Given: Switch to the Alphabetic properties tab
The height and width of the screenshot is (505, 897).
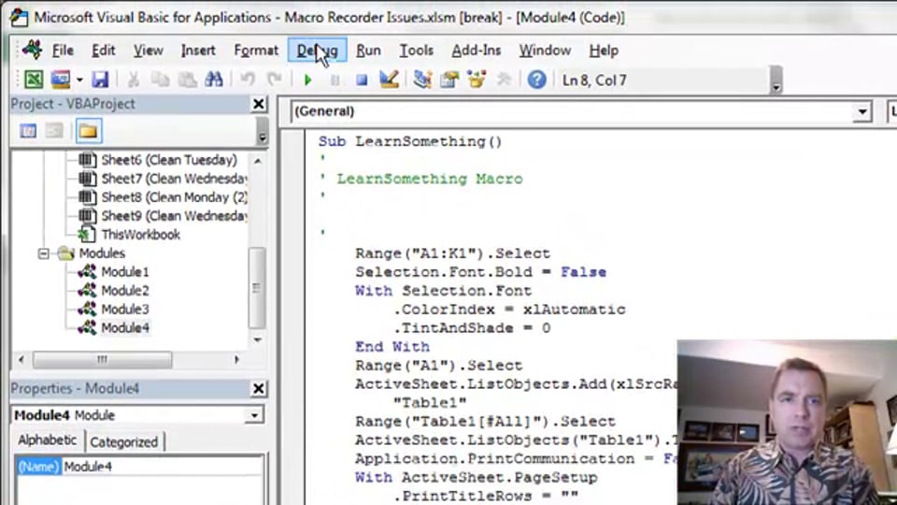Looking at the screenshot, I should 47,440.
